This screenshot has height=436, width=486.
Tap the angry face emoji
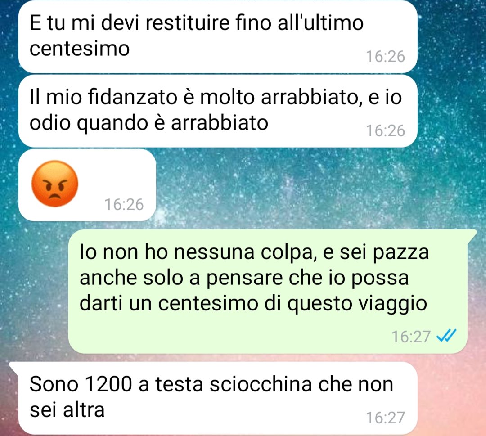[55, 184]
